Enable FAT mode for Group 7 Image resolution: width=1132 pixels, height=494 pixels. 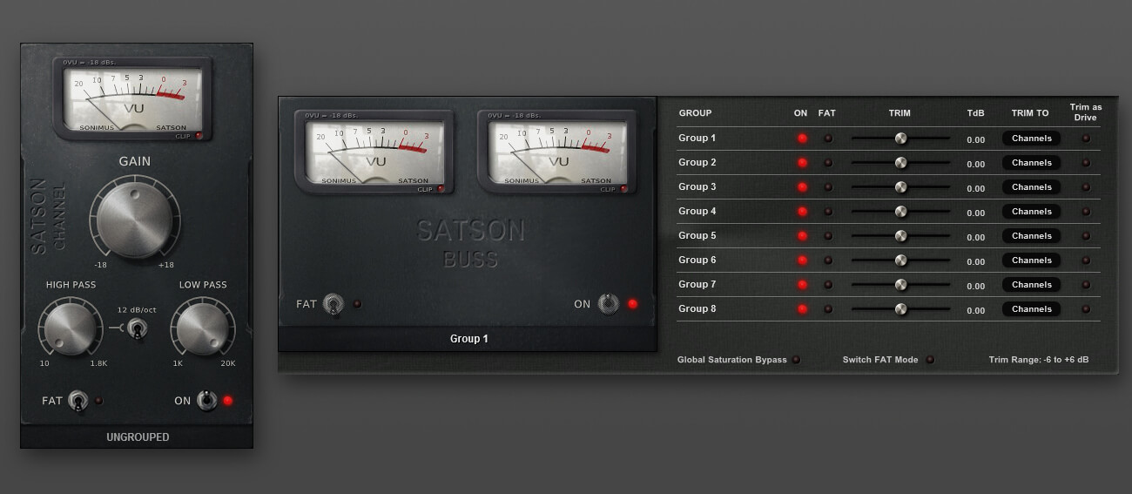[x=828, y=285]
